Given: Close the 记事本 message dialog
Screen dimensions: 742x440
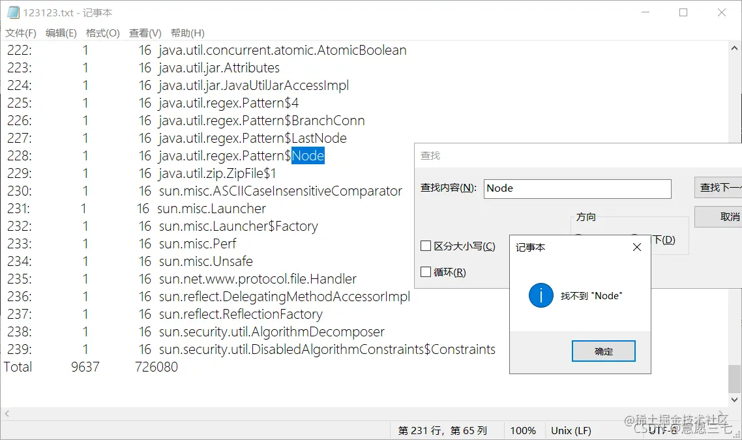Looking at the screenshot, I should click(637, 247).
